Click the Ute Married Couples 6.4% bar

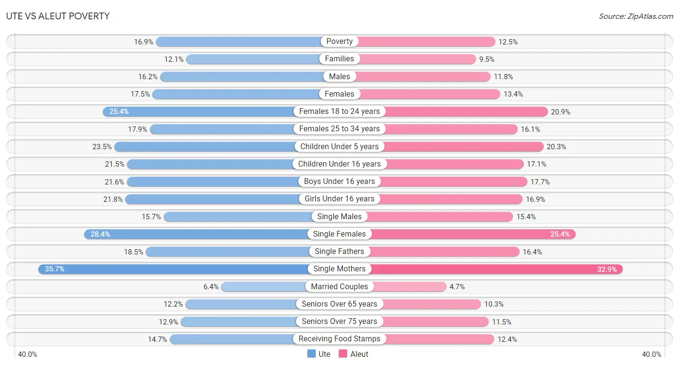click(280, 286)
